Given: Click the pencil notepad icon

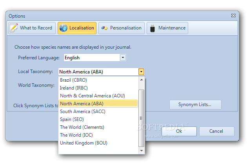Looking at the screenshot, I should [x=14, y=28].
